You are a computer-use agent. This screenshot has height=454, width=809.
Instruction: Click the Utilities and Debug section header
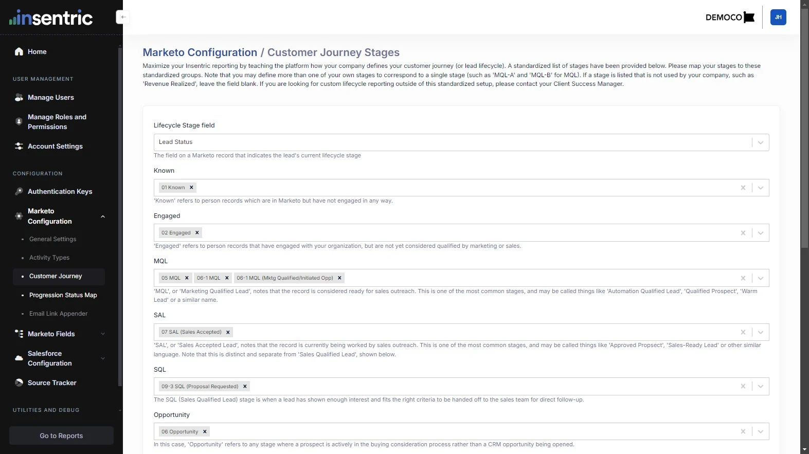click(x=46, y=410)
